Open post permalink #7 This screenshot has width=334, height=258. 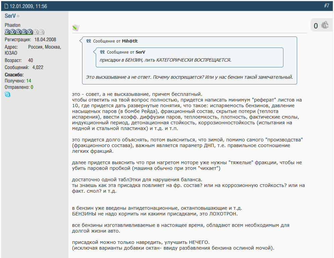(x=327, y=6)
